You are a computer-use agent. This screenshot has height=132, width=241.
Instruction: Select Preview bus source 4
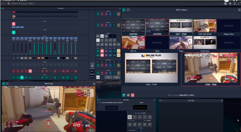pyautogui.click(x=26, y=77)
